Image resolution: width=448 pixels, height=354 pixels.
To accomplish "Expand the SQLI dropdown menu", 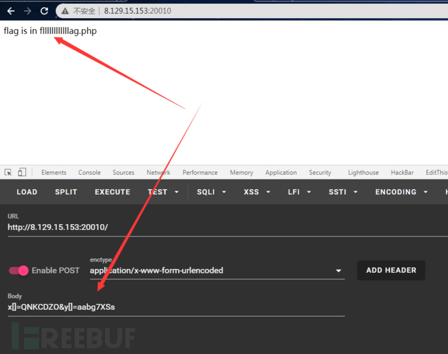I will coord(212,192).
